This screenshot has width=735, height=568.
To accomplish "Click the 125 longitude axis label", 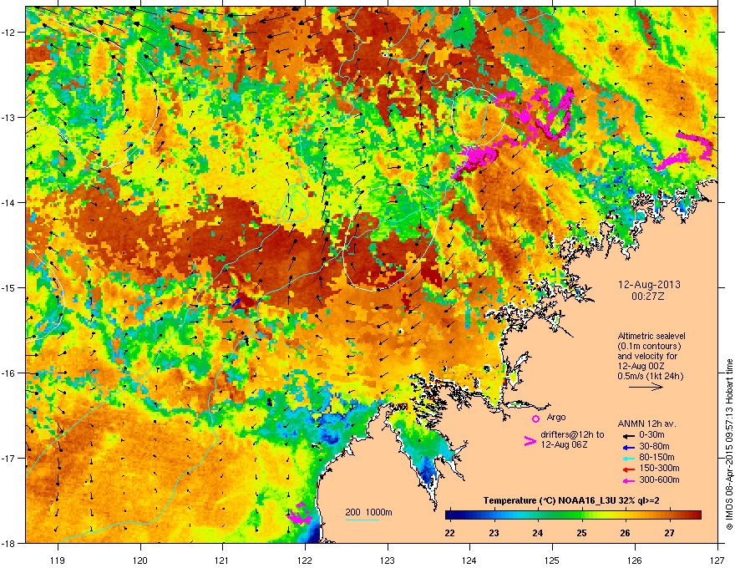I will [552, 560].
